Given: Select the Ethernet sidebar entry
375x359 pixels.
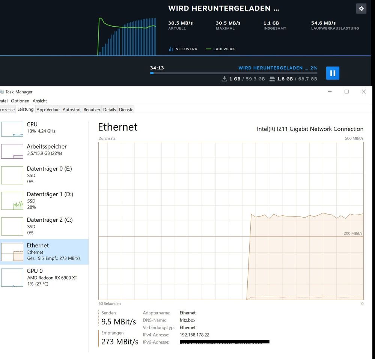Looking at the screenshot, I should (x=44, y=252).
